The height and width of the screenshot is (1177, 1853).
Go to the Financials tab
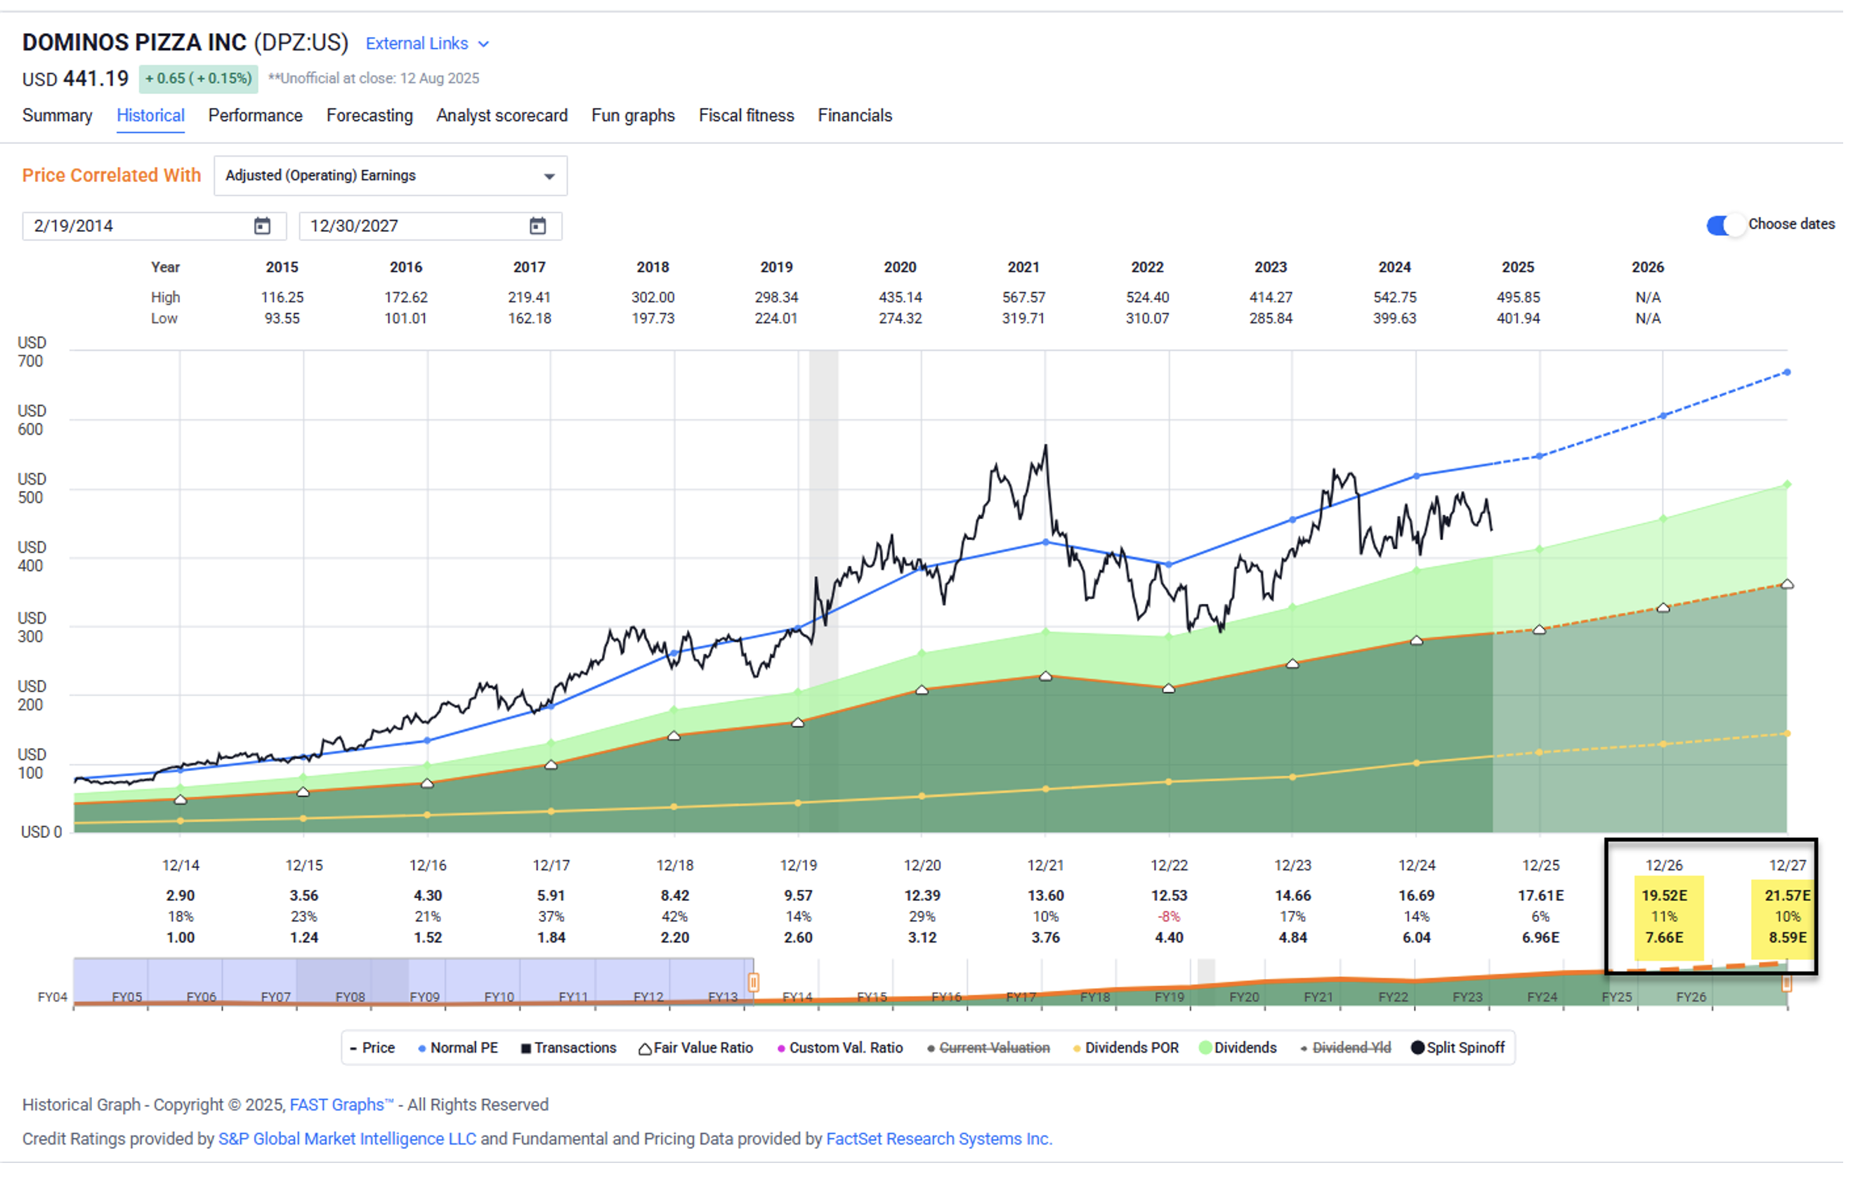(x=855, y=115)
